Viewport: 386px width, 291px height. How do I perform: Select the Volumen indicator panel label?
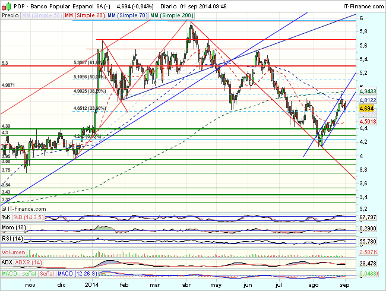[15, 251]
